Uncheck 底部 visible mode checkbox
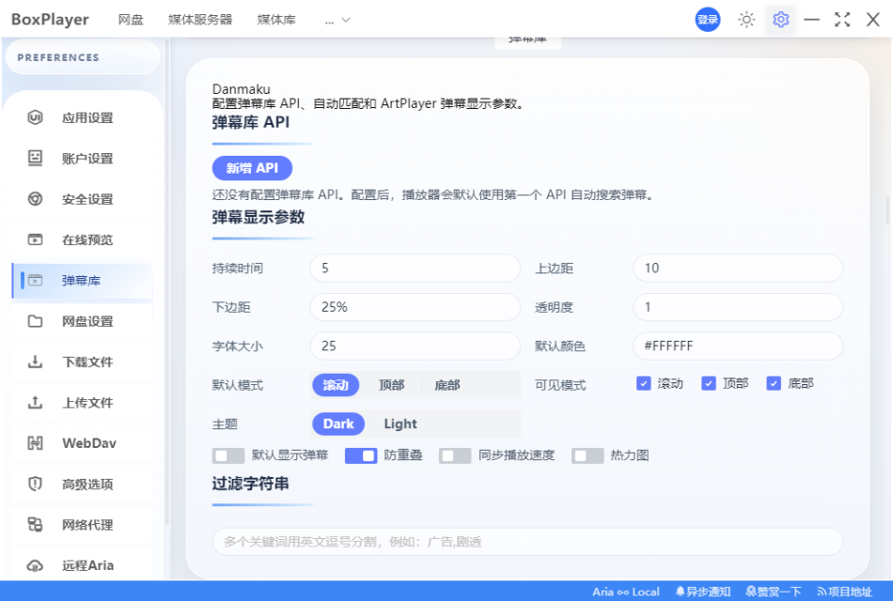 (774, 383)
